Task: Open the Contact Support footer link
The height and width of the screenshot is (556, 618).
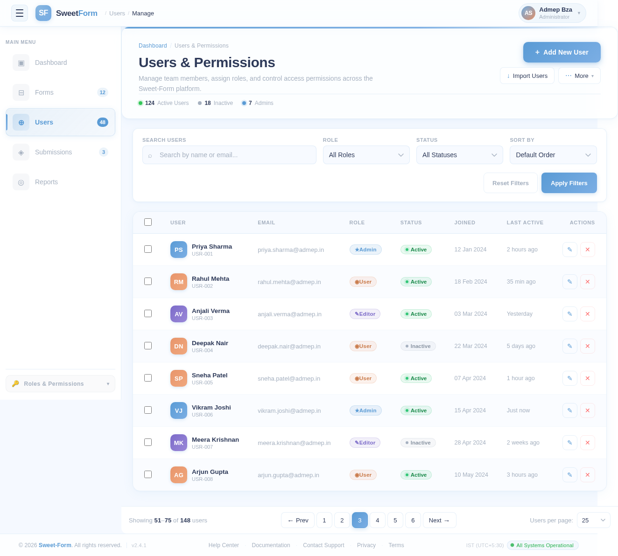Action: point(323,545)
